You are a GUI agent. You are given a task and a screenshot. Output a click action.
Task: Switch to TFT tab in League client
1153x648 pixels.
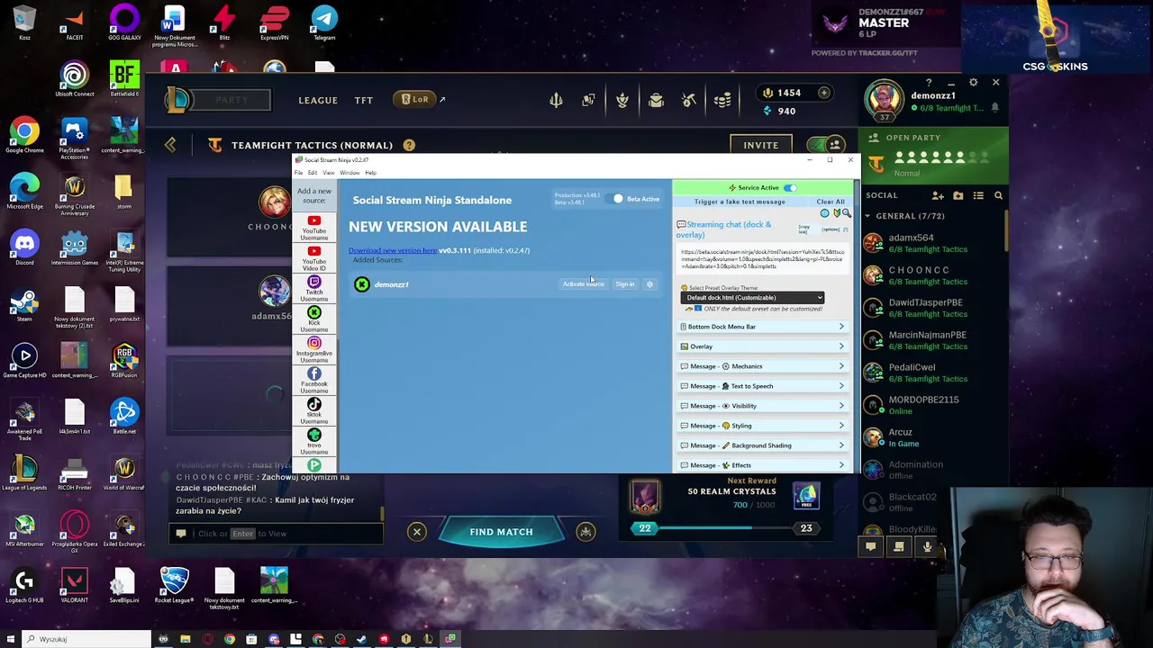click(x=363, y=100)
